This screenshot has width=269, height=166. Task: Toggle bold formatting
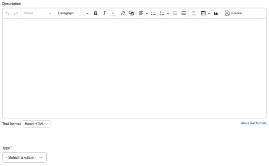tap(96, 13)
